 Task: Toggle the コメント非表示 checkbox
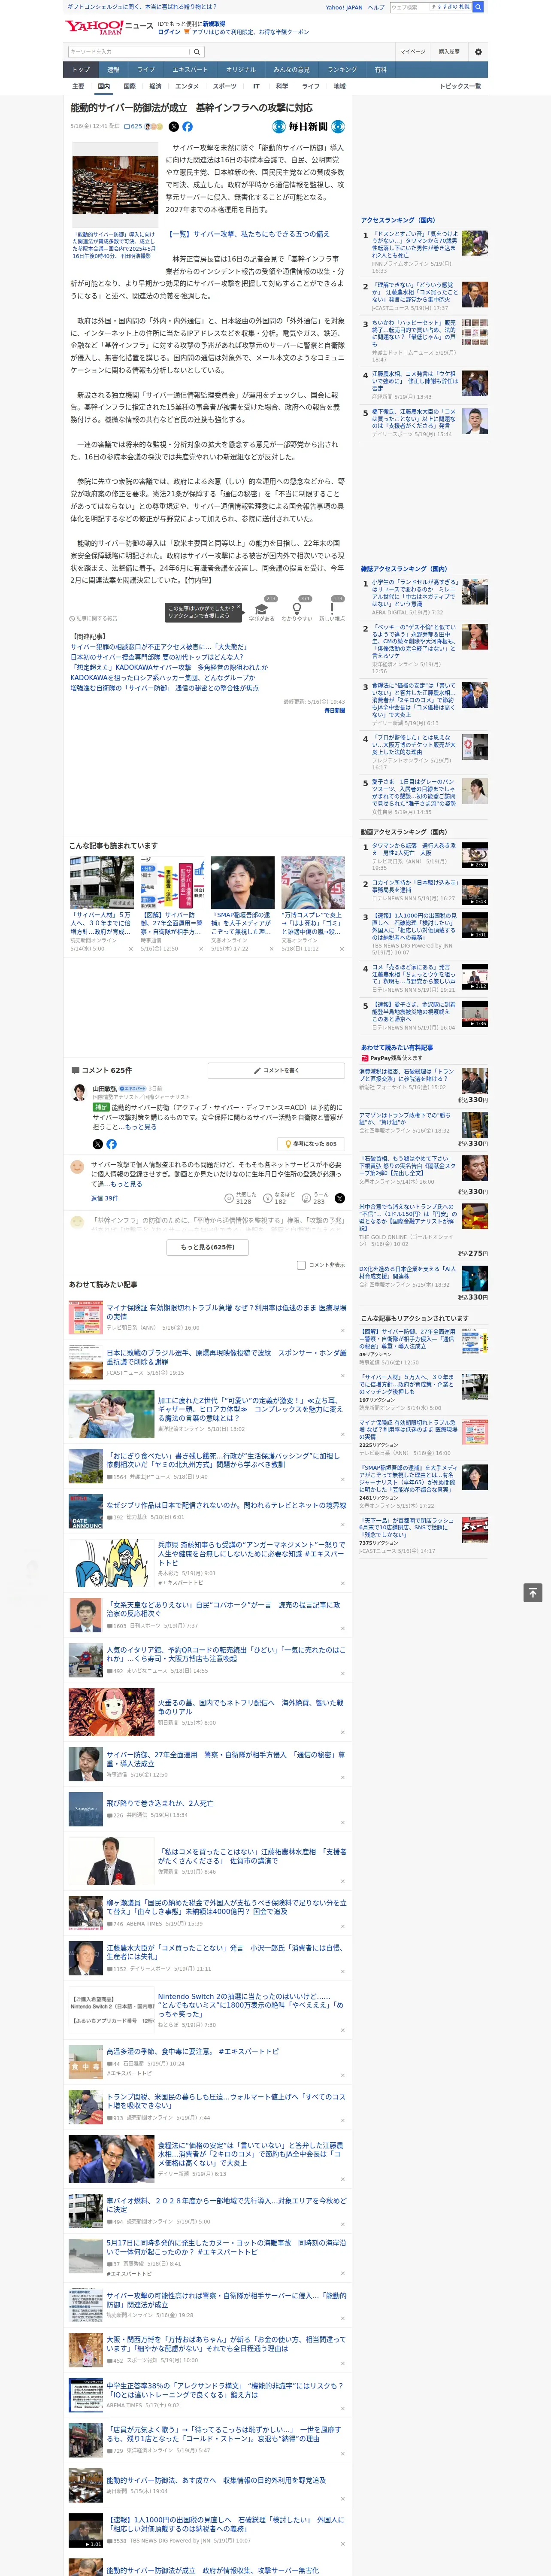[301, 1265]
